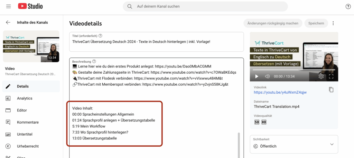Click the line '5:19 Mein Workflow'

(x=89, y=126)
